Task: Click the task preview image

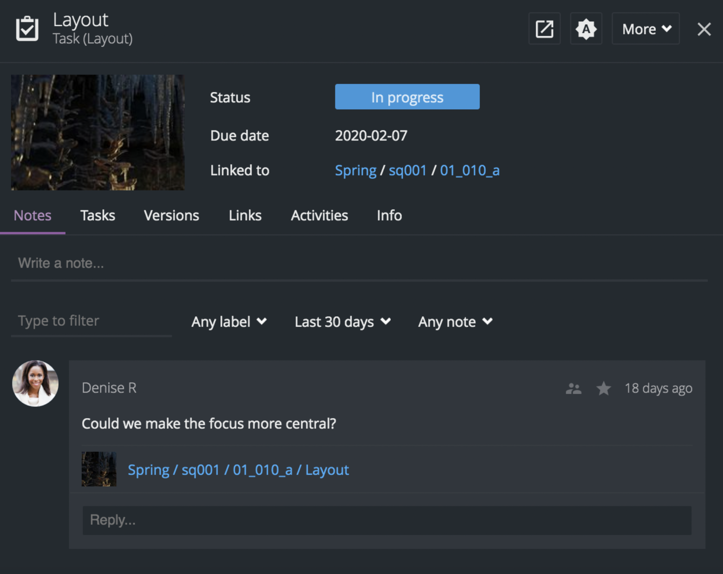Action: tap(97, 132)
